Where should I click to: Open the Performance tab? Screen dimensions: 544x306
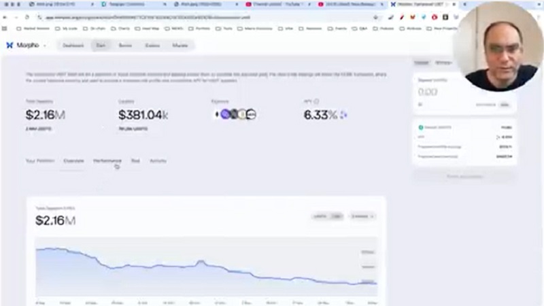pyautogui.click(x=107, y=160)
